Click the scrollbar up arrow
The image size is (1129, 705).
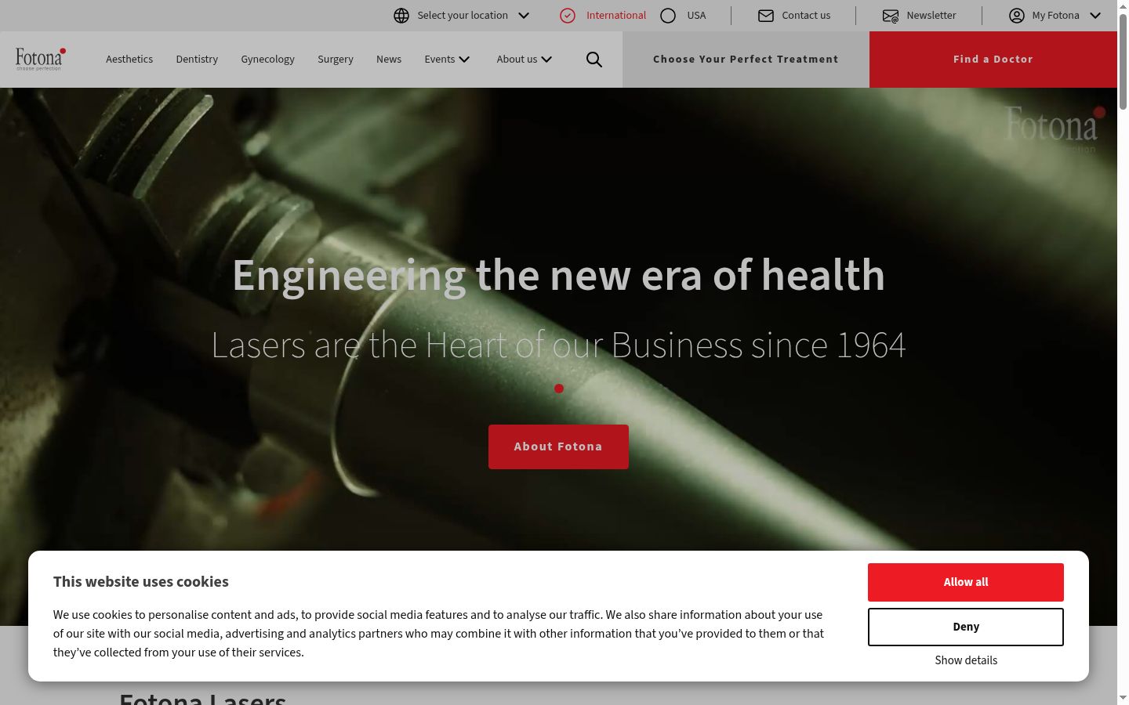pyautogui.click(x=1123, y=6)
